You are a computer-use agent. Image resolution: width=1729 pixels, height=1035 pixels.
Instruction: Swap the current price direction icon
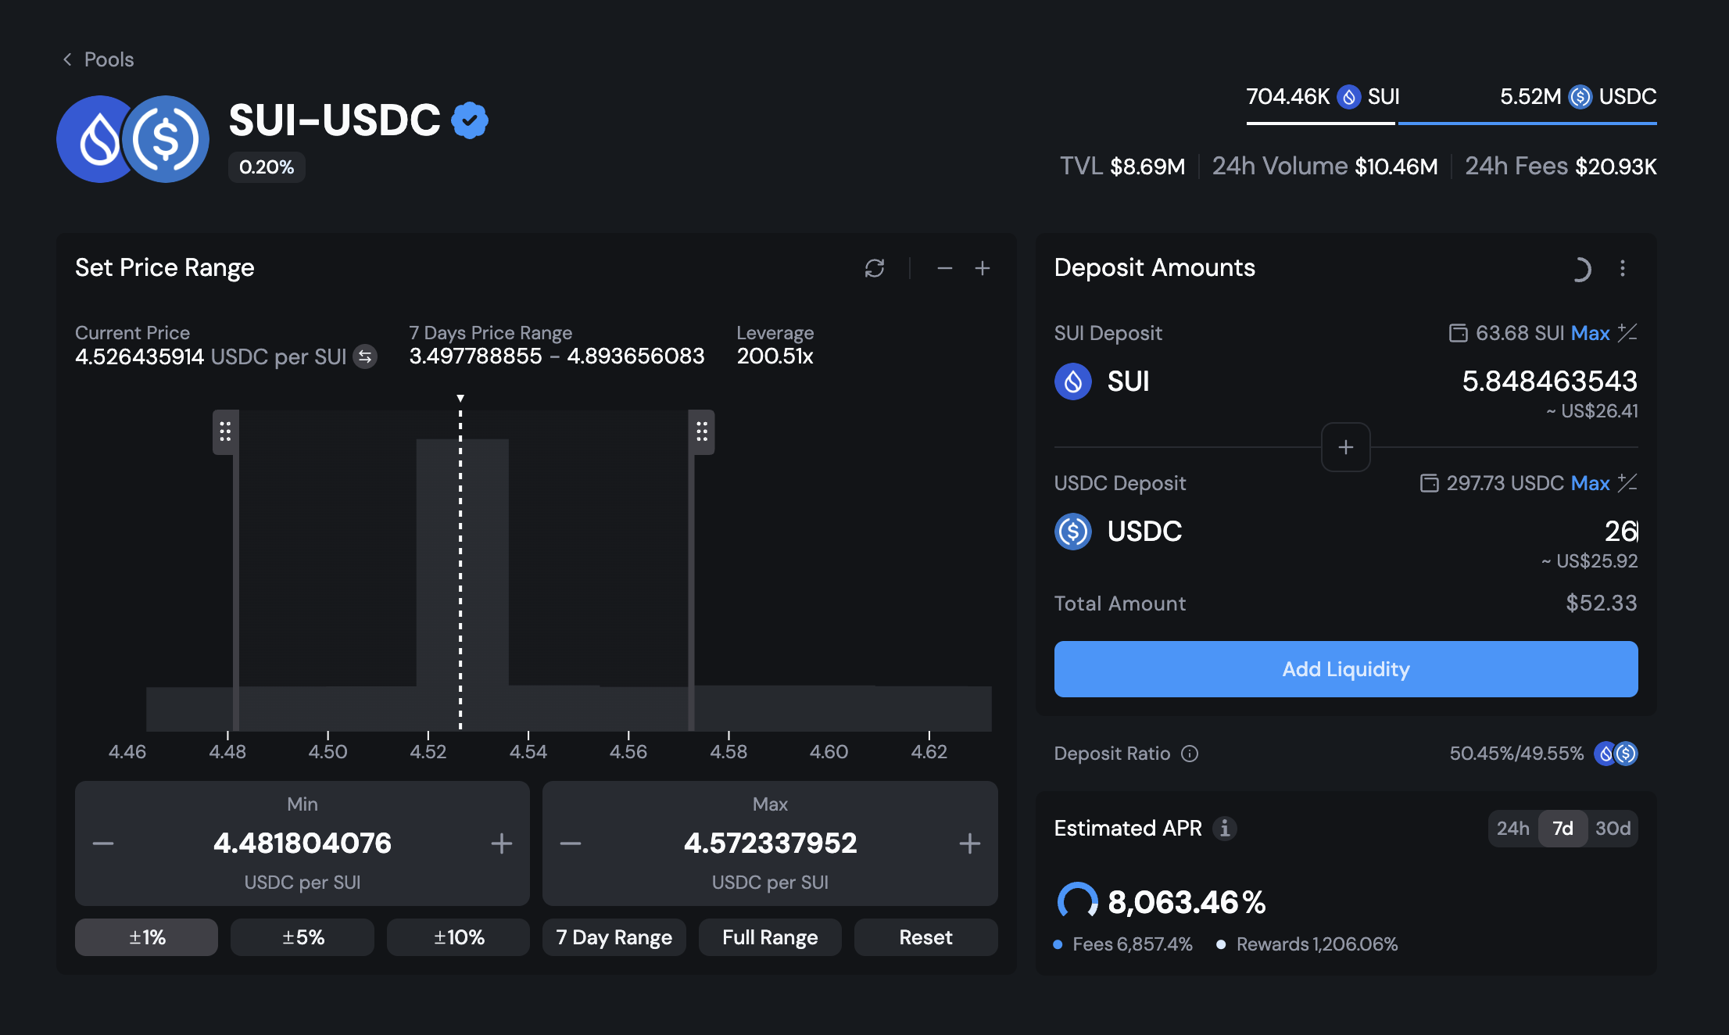coord(365,356)
